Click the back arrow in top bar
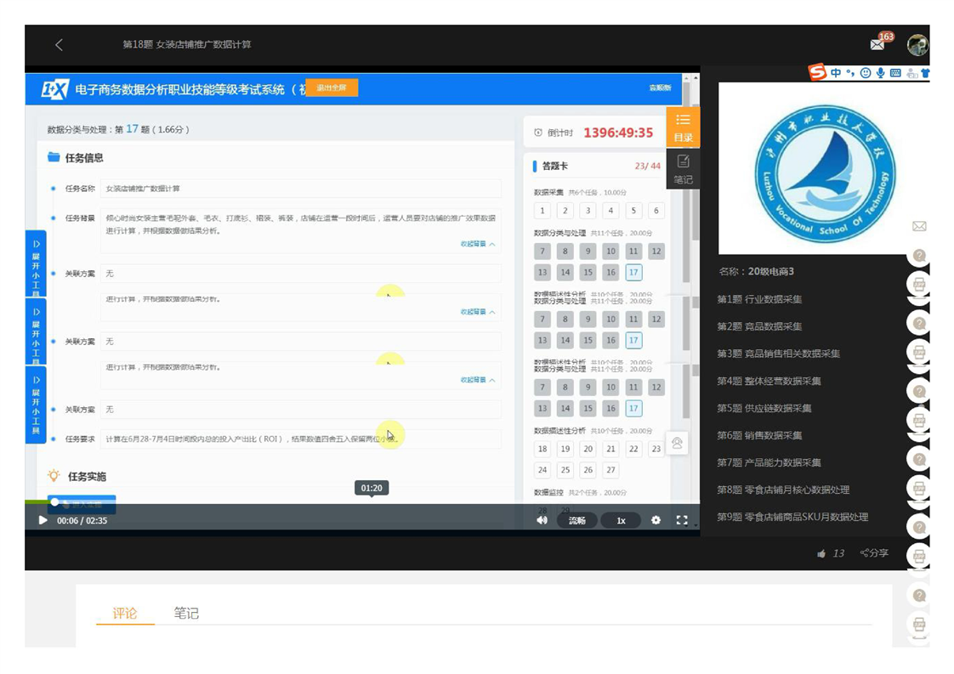This screenshot has width=954, height=674. click(59, 45)
